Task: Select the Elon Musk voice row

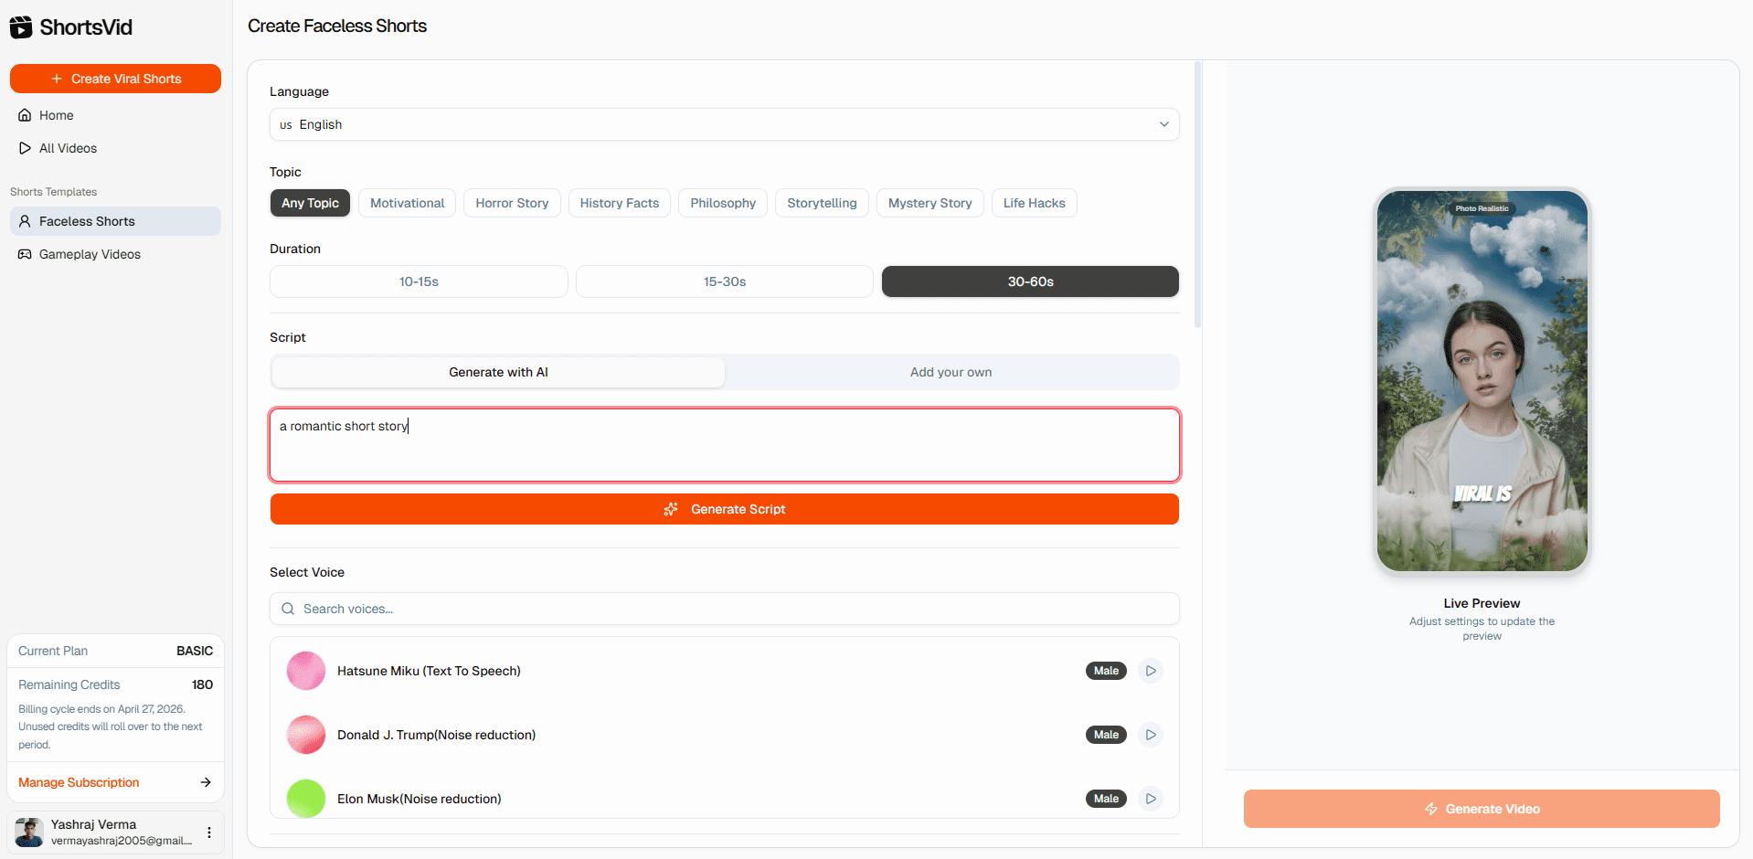Action: pyautogui.click(x=724, y=799)
